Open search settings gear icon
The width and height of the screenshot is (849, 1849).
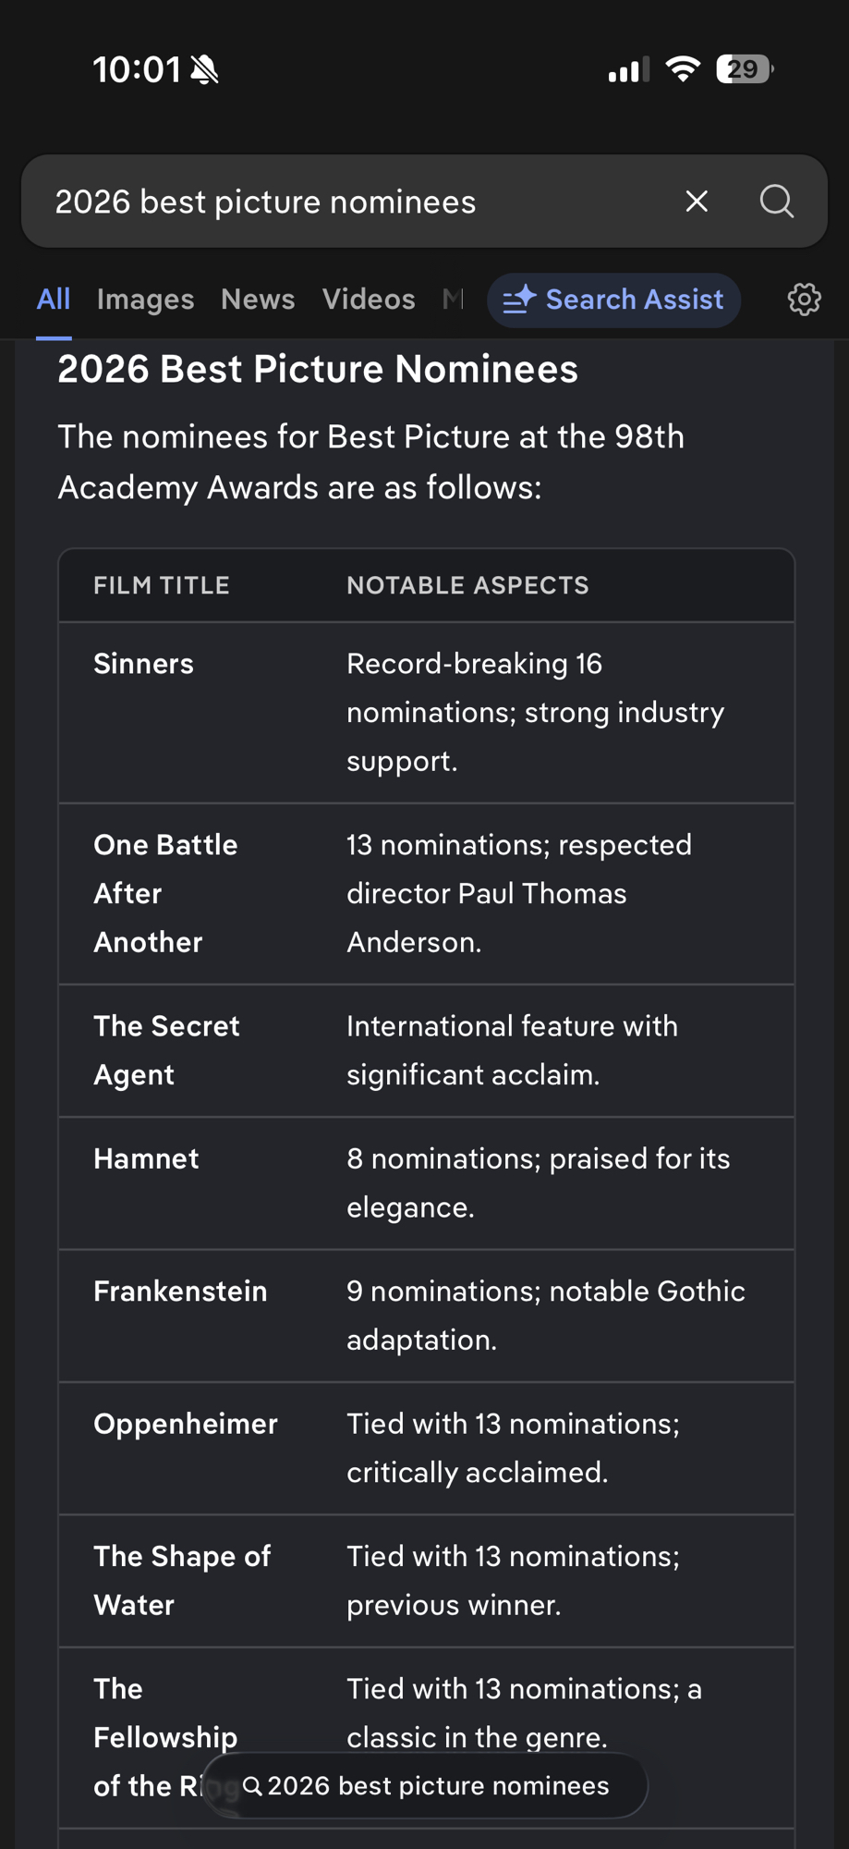pos(804,300)
